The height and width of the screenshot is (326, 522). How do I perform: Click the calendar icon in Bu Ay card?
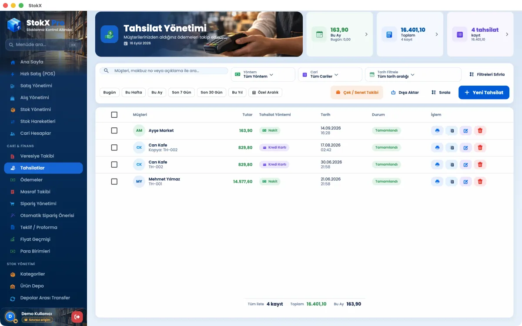click(x=320, y=34)
